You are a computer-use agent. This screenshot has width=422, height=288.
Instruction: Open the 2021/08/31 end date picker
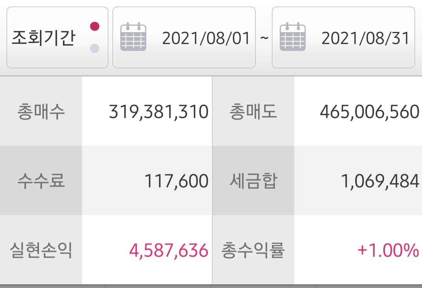click(x=365, y=38)
